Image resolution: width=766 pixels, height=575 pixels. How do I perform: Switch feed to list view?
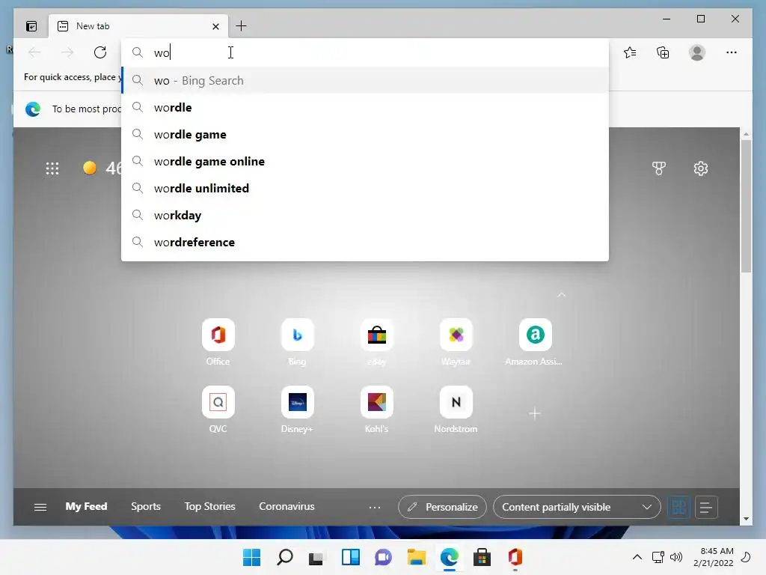(706, 507)
